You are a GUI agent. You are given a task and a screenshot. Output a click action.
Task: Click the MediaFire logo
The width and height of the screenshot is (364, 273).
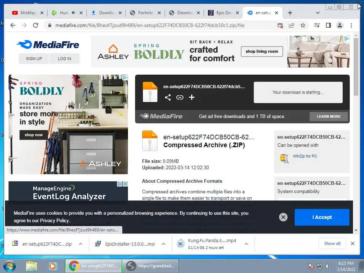point(48,44)
